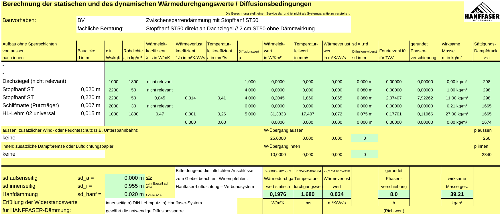
Task: Select the 'BV' Bauvorhaben cell
Action: coord(81,20)
